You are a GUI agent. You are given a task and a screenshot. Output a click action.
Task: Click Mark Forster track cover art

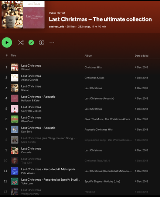(14, 140)
